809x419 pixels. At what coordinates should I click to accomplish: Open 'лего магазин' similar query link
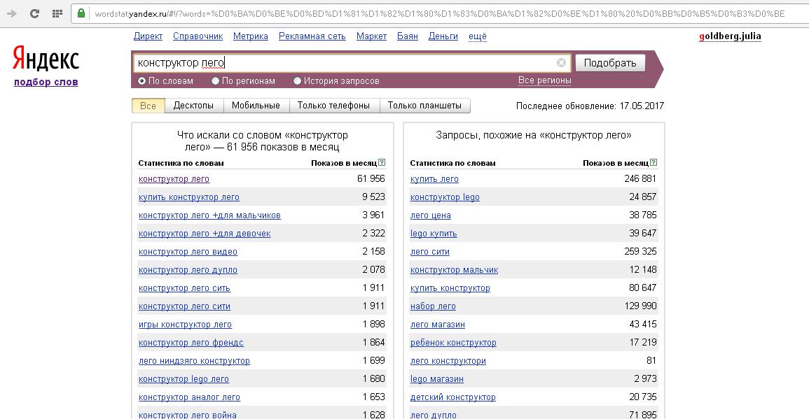pyautogui.click(x=438, y=324)
